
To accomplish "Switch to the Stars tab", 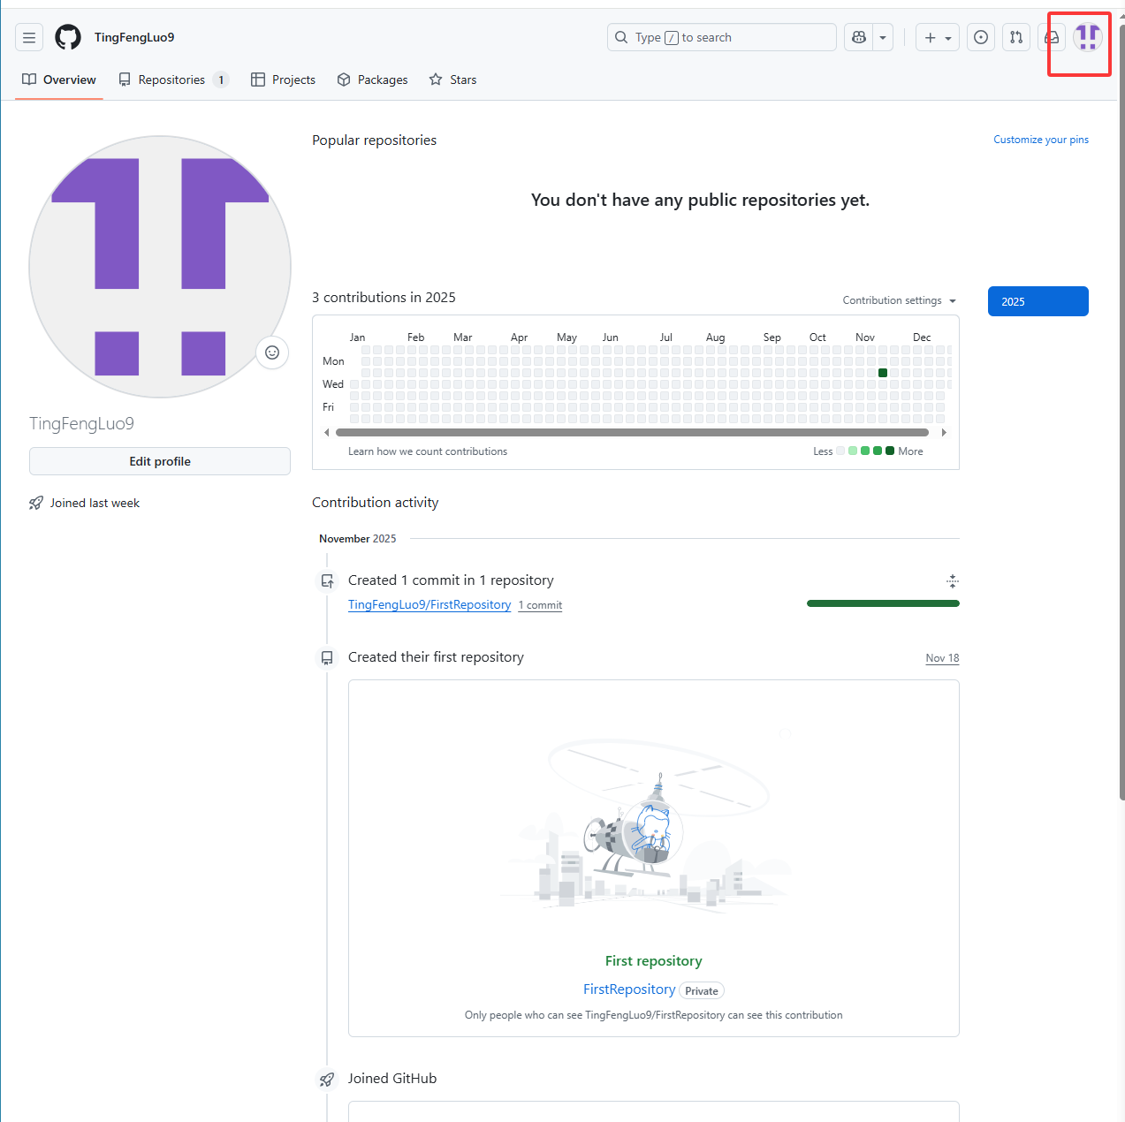I will [452, 80].
